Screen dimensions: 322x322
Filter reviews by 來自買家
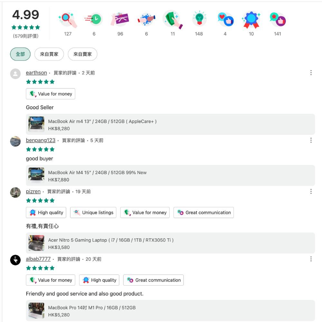(49, 54)
